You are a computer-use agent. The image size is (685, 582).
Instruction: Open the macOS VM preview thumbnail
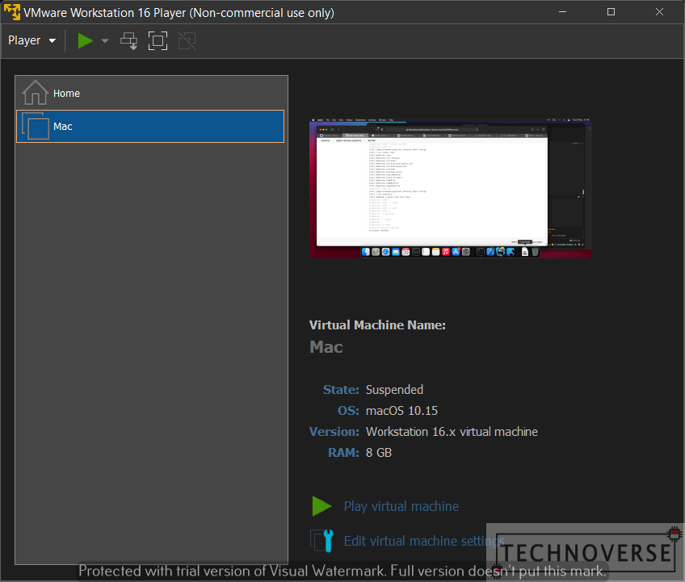451,188
